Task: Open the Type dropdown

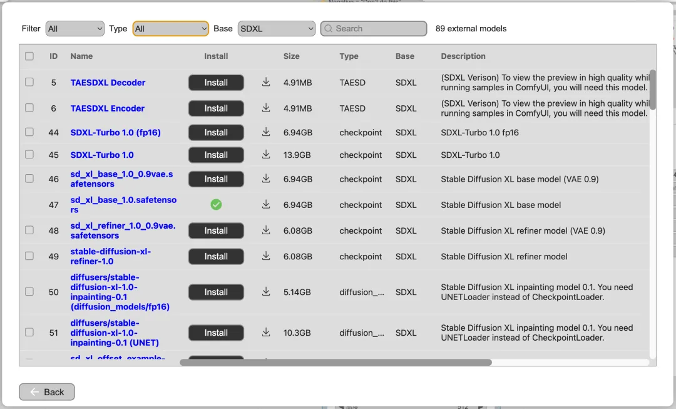Action: click(170, 29)
